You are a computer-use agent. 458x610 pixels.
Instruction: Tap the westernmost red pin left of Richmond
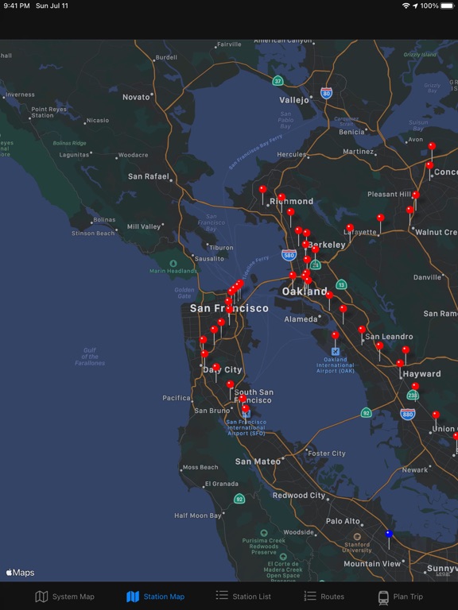click(263, 189)
